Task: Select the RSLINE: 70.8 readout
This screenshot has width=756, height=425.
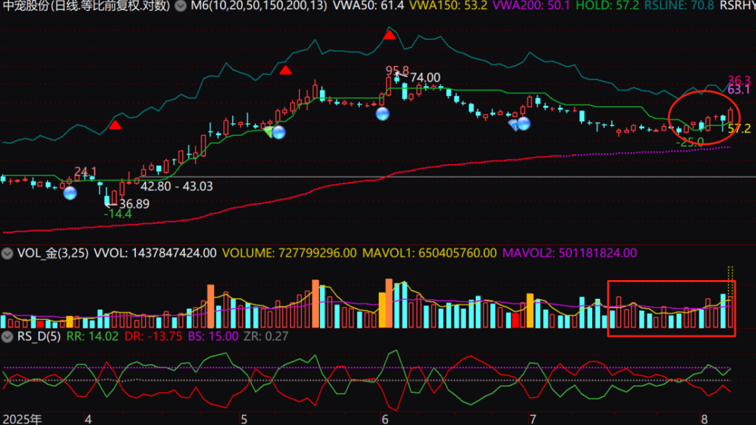Action: (679, 6)
